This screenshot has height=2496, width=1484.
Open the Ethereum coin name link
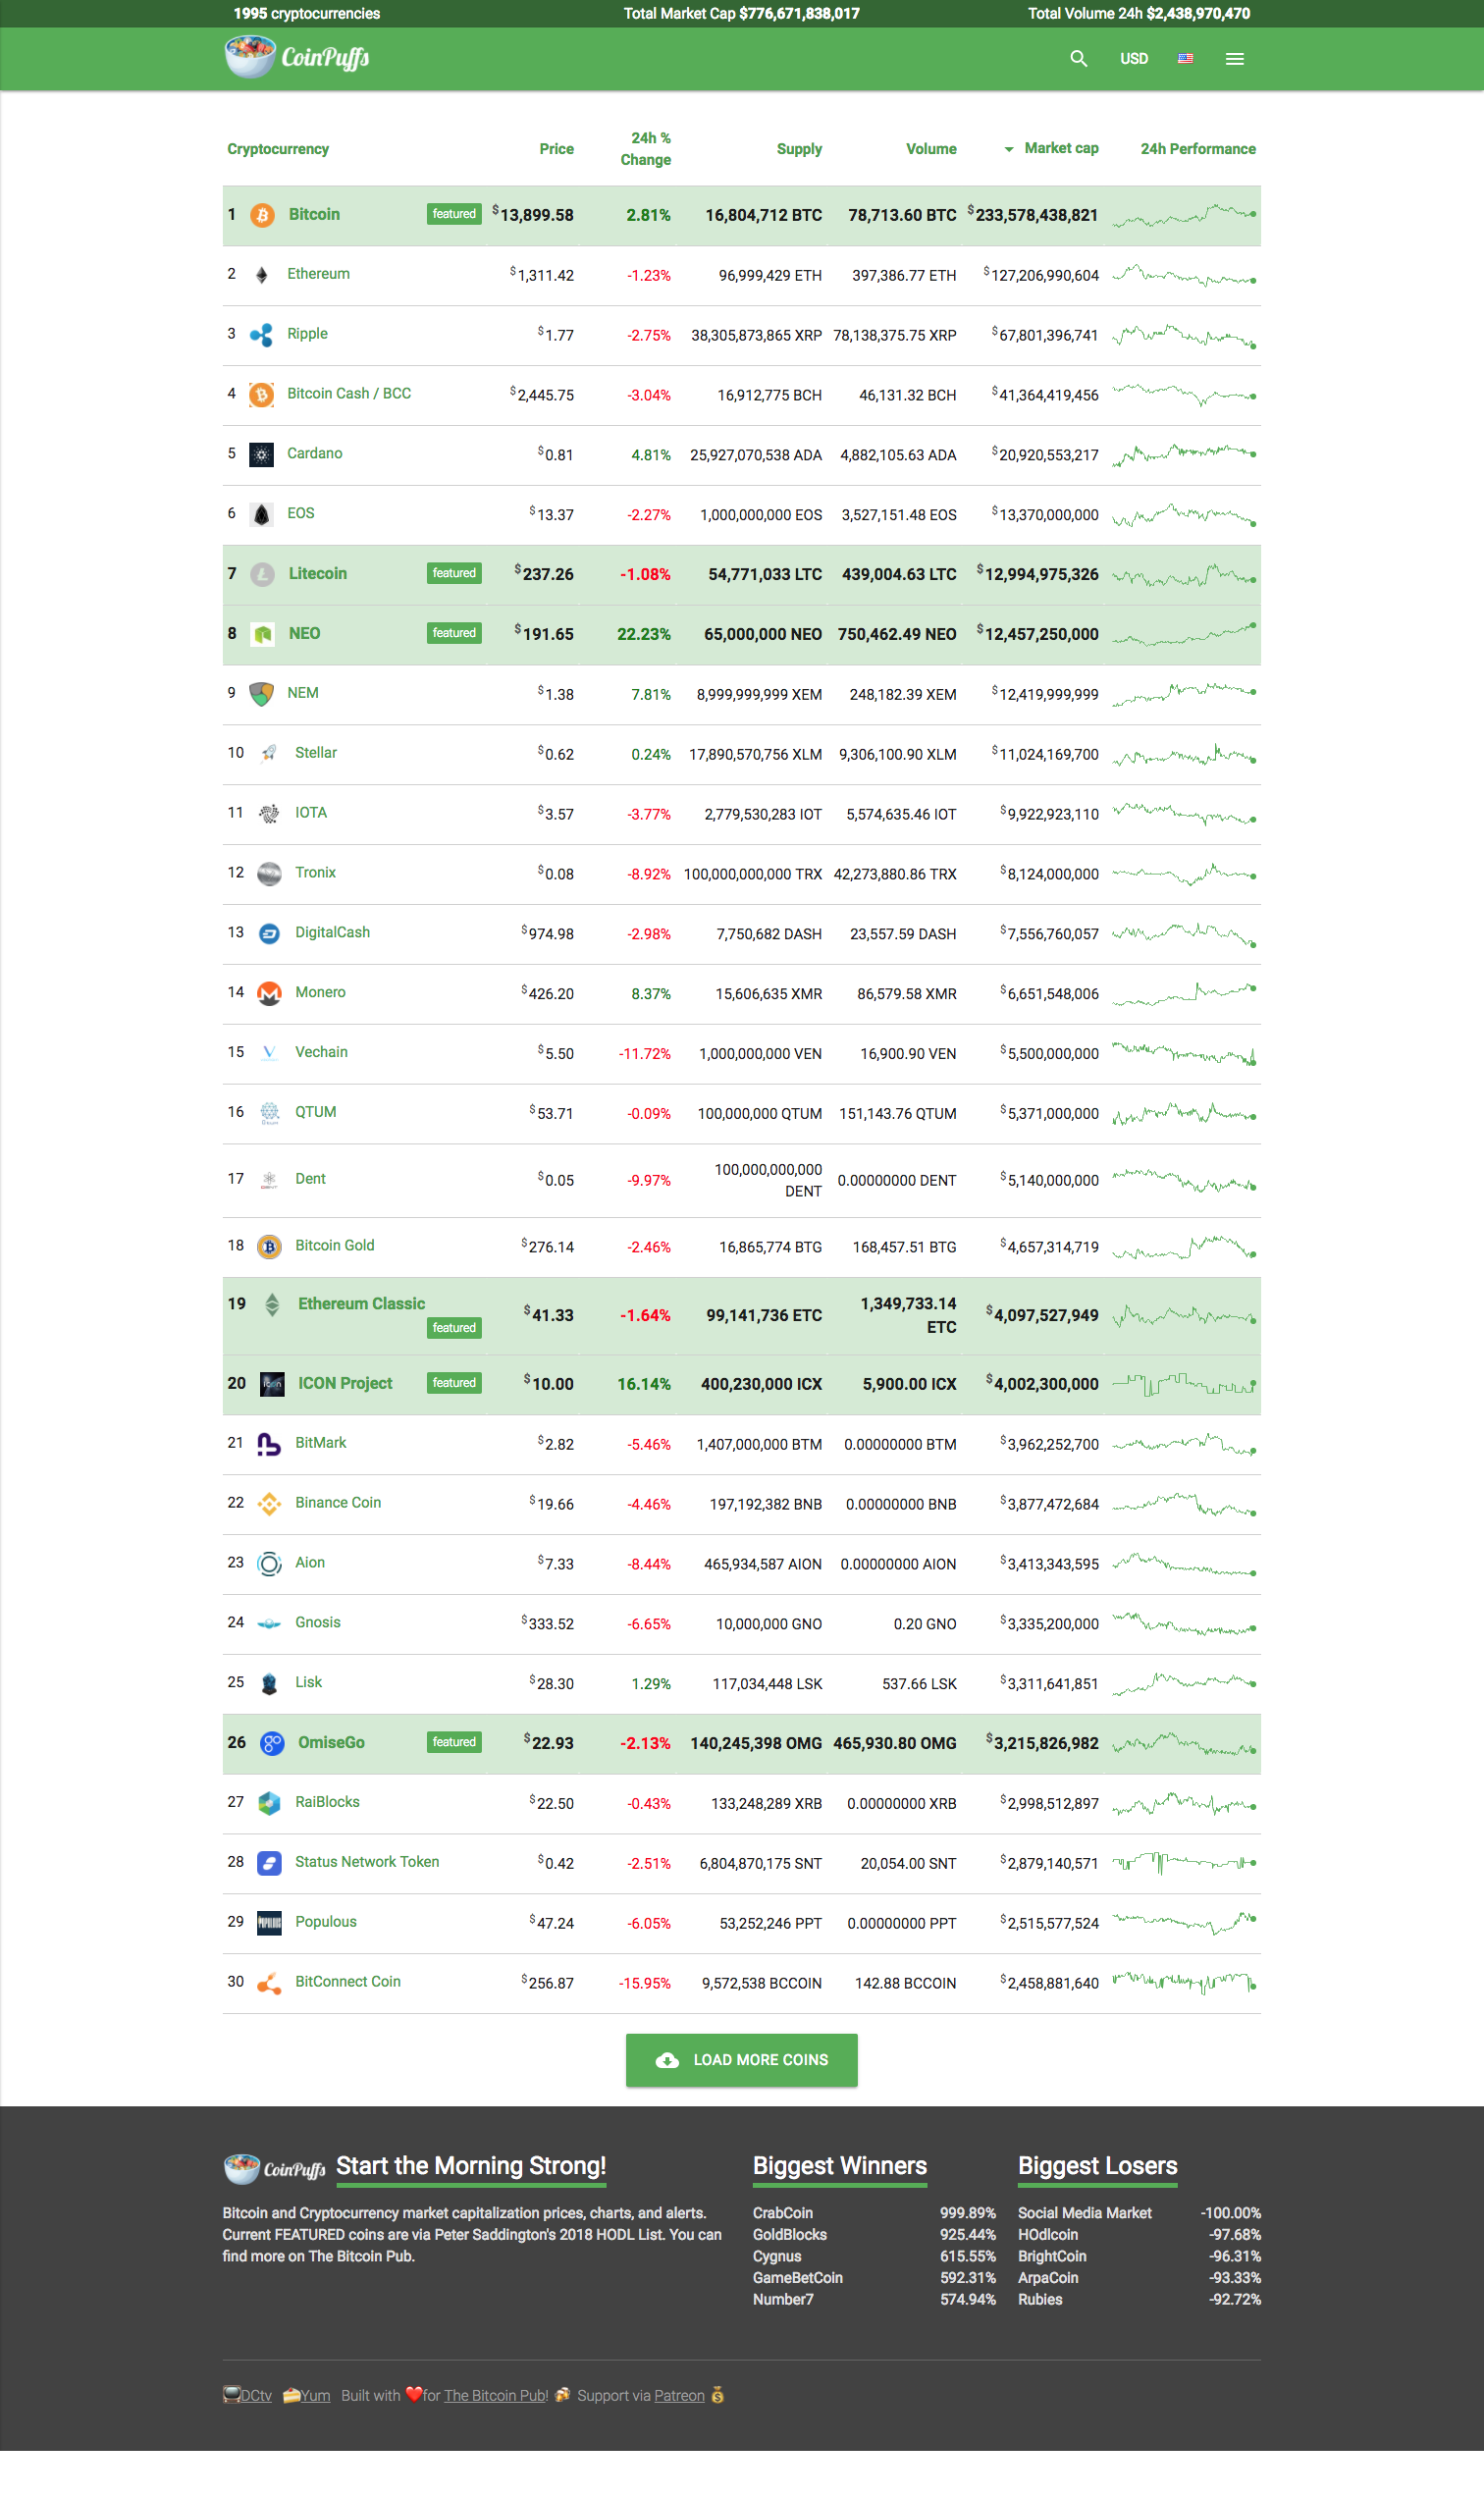318,274
